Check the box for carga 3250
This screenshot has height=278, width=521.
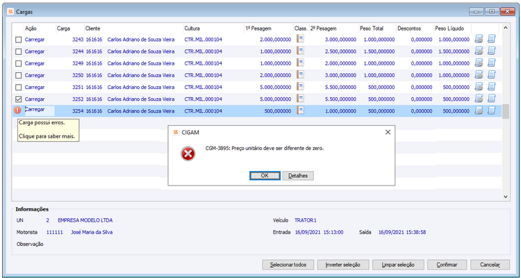(x=19, y=76)
